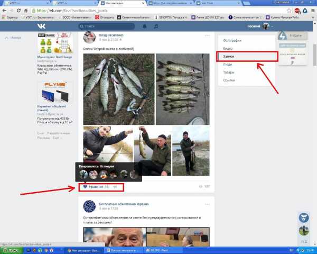
Task: Switch to second eTXT.ru tab
Action: [74, 3]
